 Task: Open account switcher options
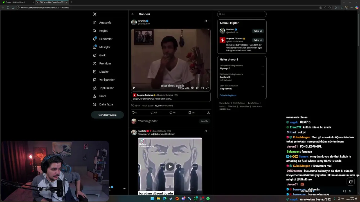(x=124, y=189)
